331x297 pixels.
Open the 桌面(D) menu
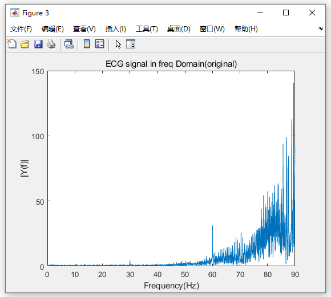[179, 29]
